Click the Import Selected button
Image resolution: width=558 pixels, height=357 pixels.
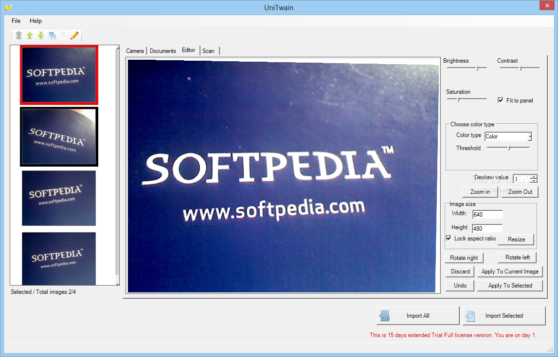[504, 316]
